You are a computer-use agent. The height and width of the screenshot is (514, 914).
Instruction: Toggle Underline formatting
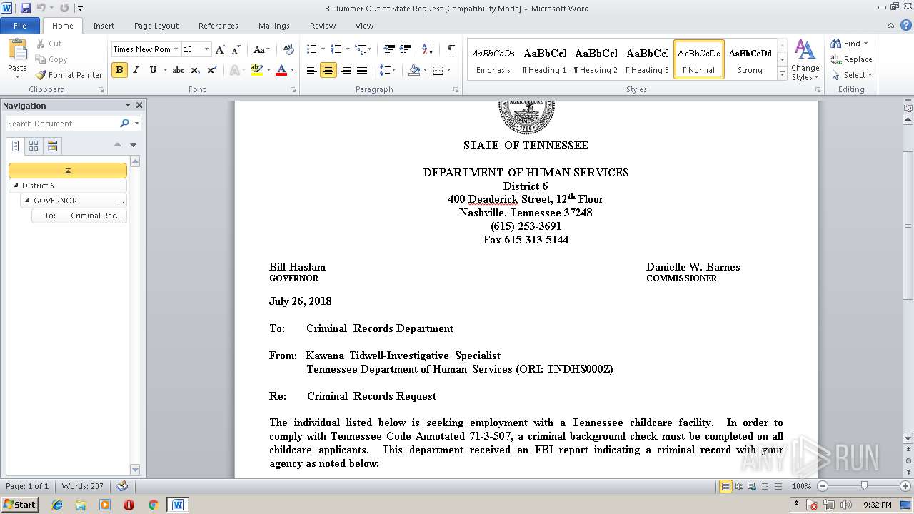pyautogui.click(x=153, y=70)
